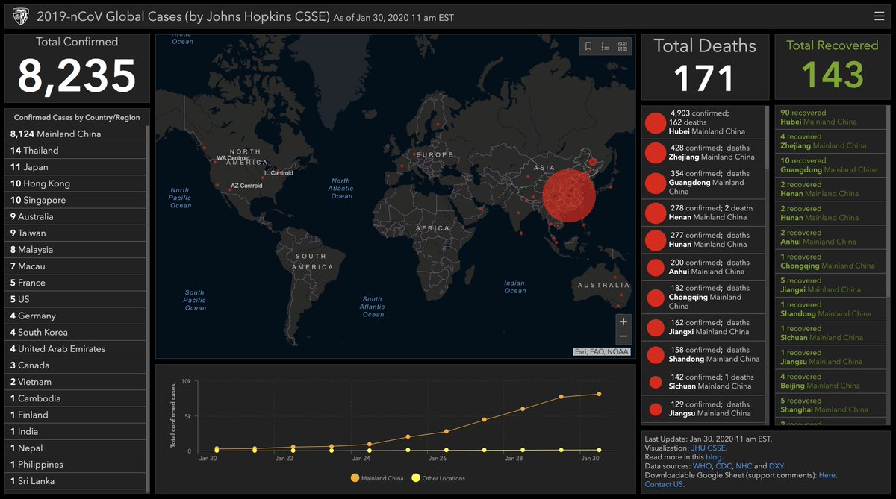Select 11 Japan row
The image size is (896, 499).
point(76,167)
